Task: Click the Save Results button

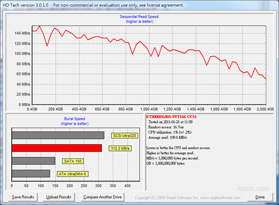Action: [x=23, y=197]
